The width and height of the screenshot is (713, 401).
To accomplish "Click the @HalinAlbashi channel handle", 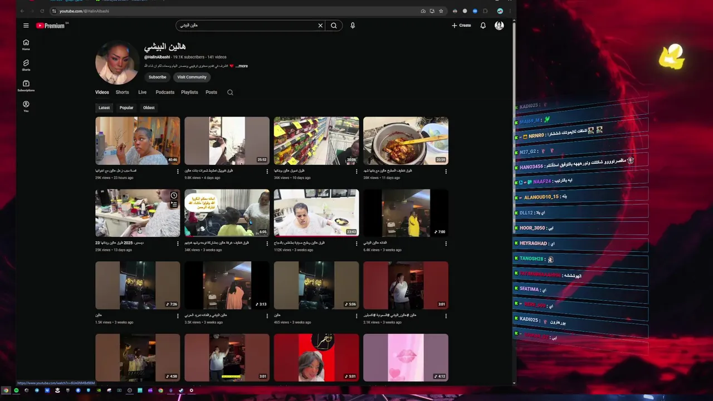I will [x=157, y=57].
